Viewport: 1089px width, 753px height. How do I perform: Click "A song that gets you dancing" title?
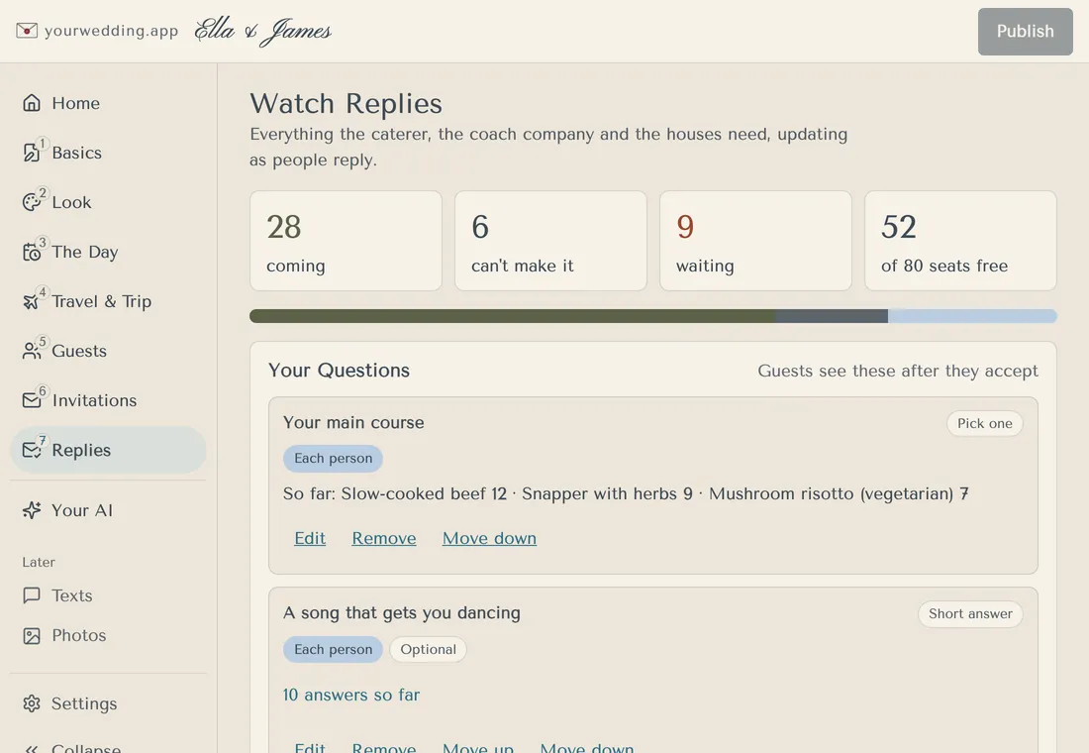(401, 612)
